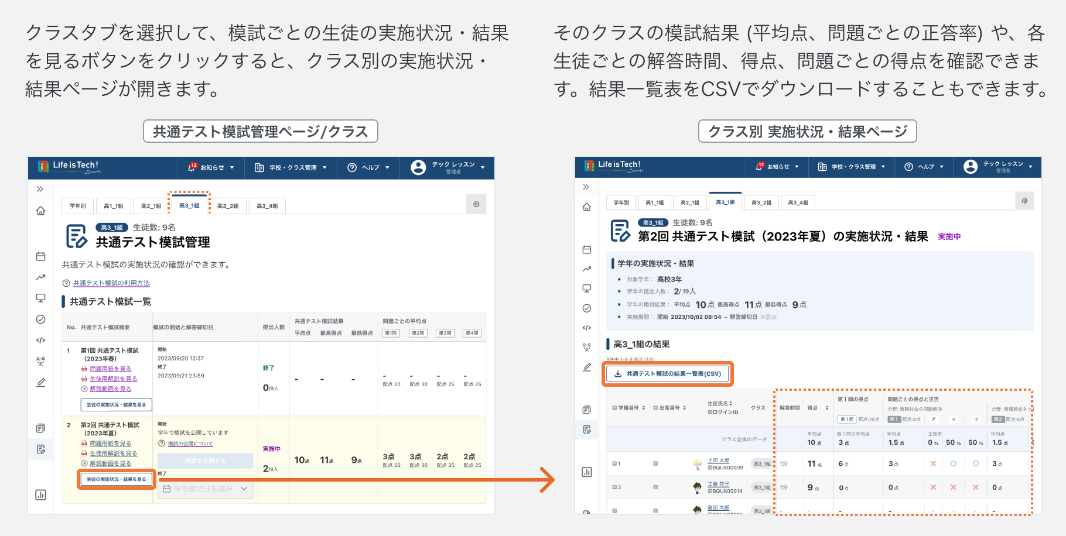
Task: Click the Life is Tech logo in left screenshot
Action: [x=69, y=167]
